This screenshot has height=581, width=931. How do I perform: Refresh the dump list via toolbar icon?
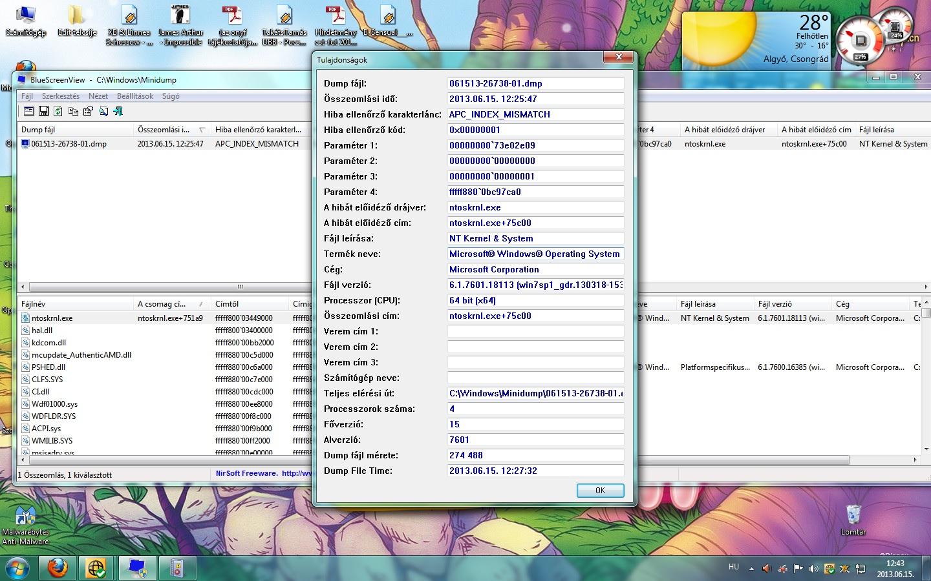point(58,111)
